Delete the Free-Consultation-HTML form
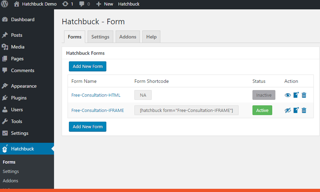Viewport: 320px width, 192px height. point(304,95)
